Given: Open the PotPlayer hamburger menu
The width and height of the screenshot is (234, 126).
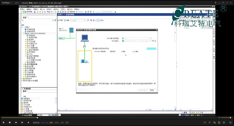Looking at the screenshot, I should tap(230, 122).
